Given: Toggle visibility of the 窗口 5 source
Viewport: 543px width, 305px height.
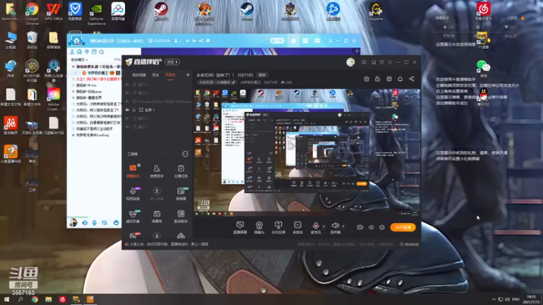Looking at the screenshot, I should (127, 84).
